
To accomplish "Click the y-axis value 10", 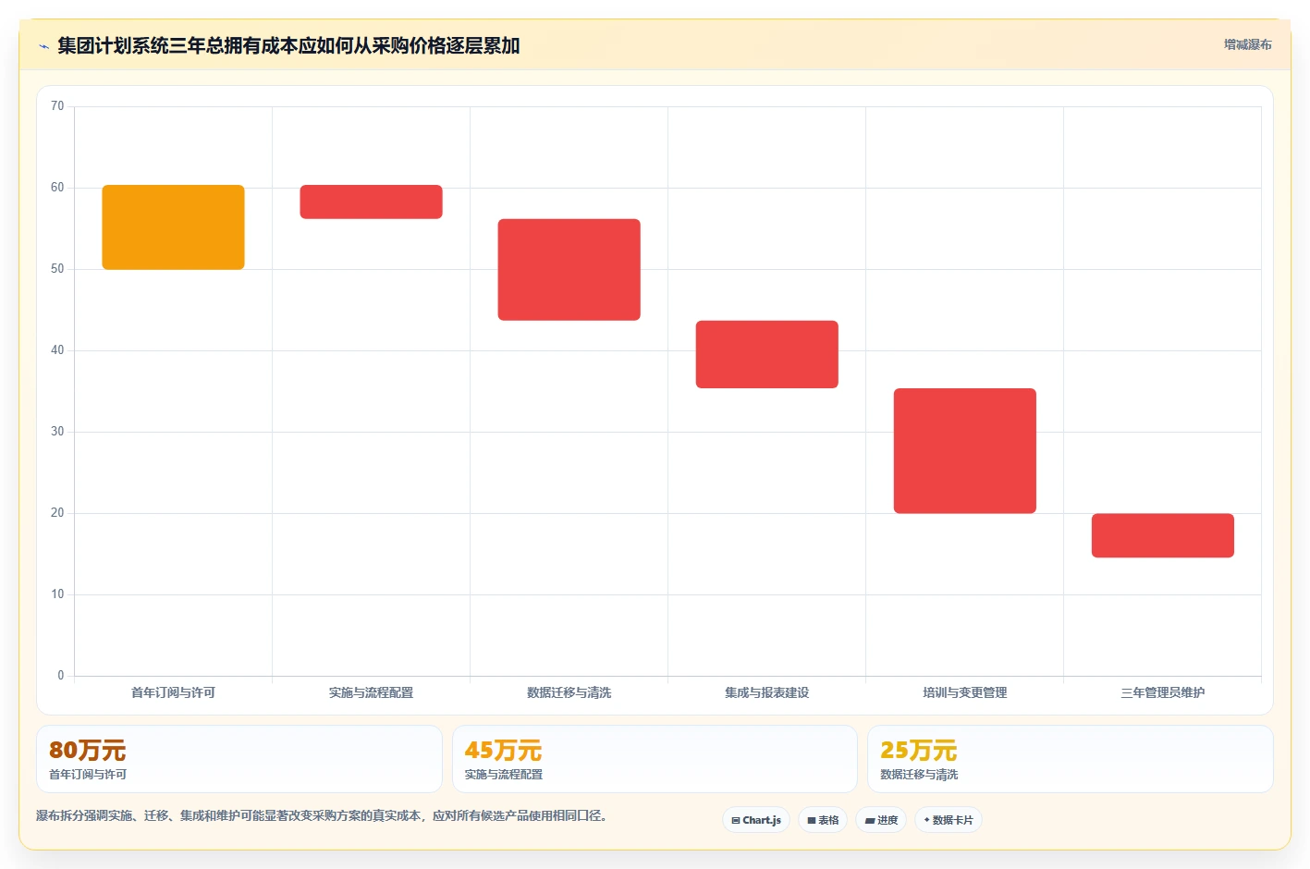I will click(x=57, y=594).
